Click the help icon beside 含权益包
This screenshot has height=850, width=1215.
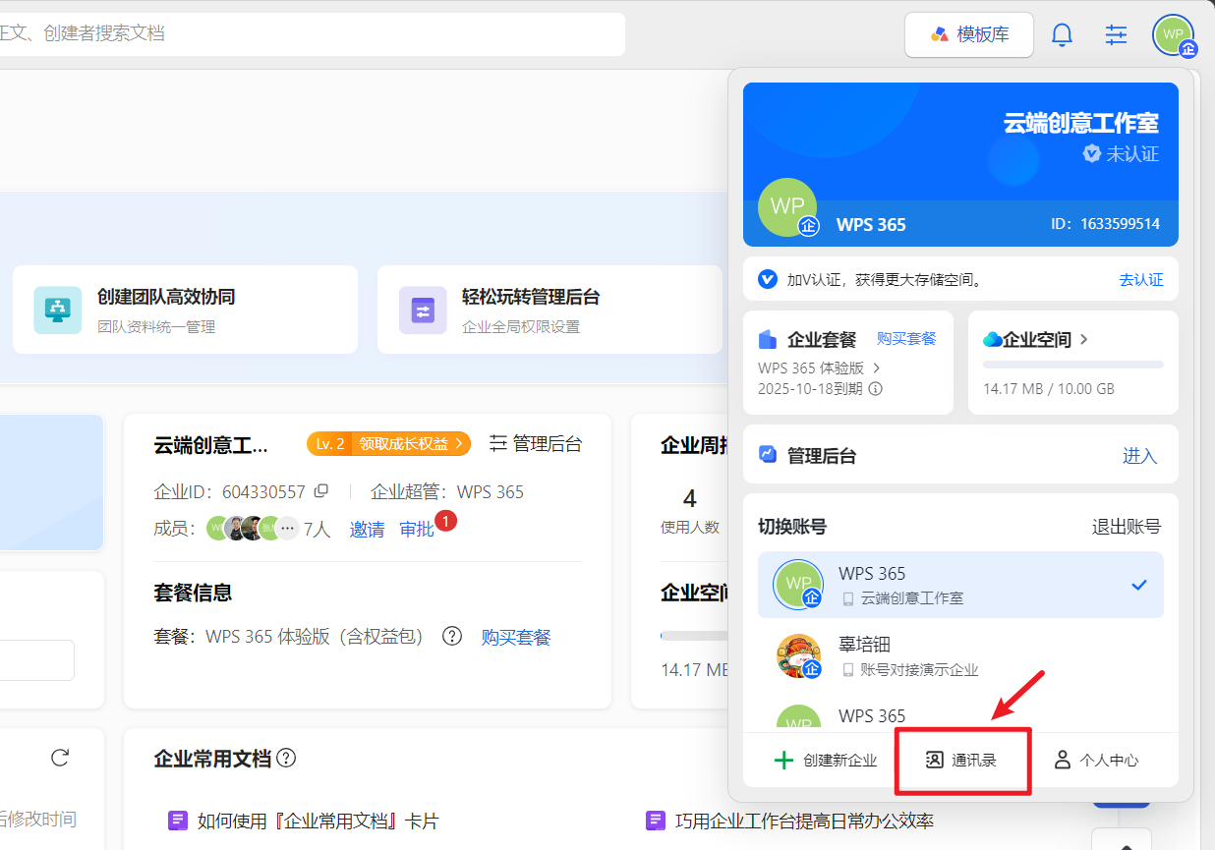(x=452, y=636)
